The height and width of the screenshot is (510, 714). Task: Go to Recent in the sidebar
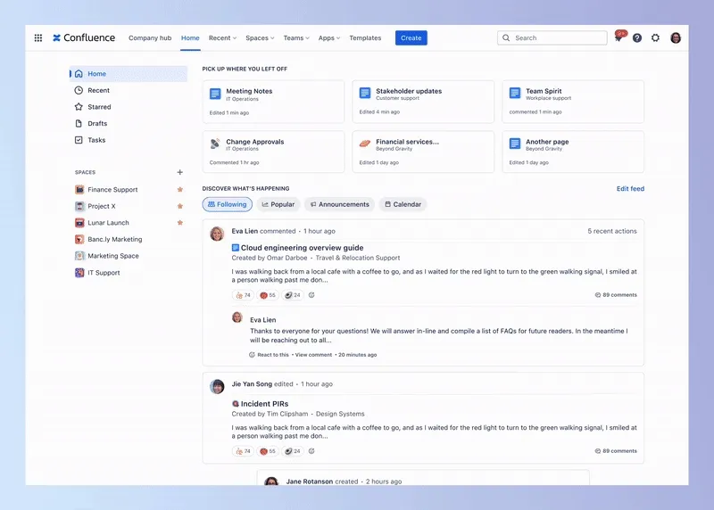(x=129, y=90)
